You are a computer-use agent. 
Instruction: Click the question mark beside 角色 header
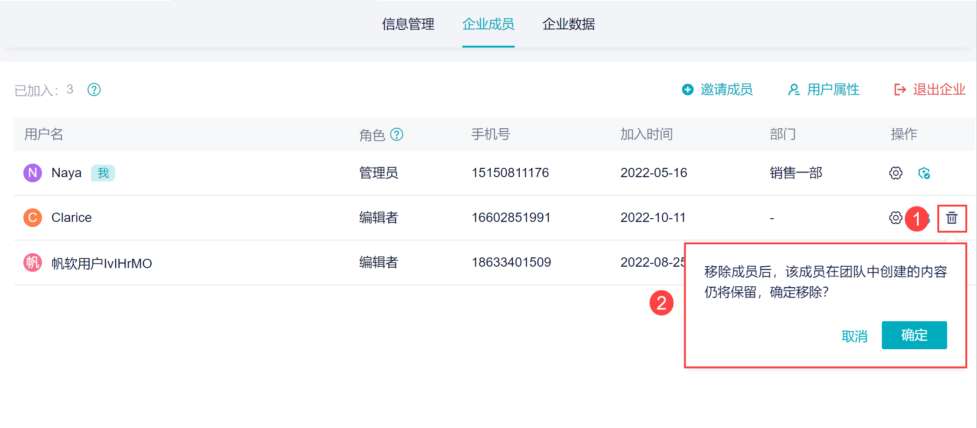397,135
